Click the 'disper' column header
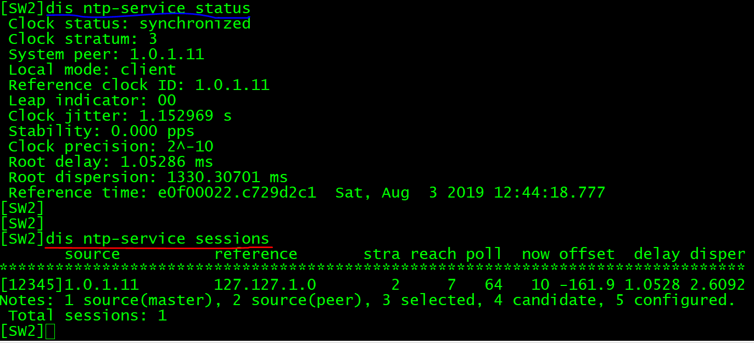Image resolution: width=754 pixels, height=343 pixels. pos(717,254)
